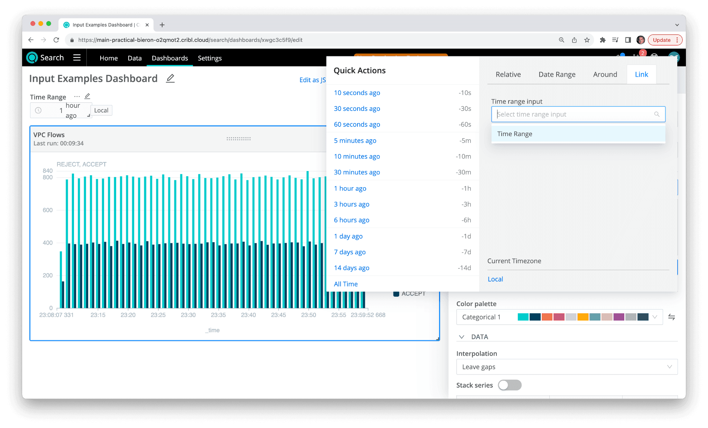This screenshot has height=428, width=708.
Task: Click the Cribl Search logo icon
Action: pos(32,58)
